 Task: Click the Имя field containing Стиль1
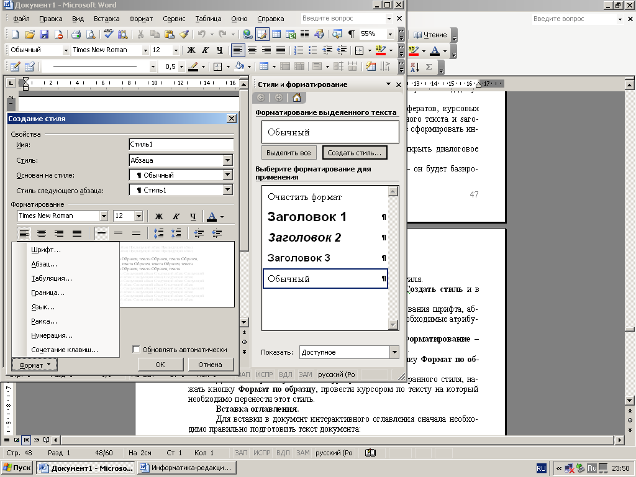pos(181,144)
